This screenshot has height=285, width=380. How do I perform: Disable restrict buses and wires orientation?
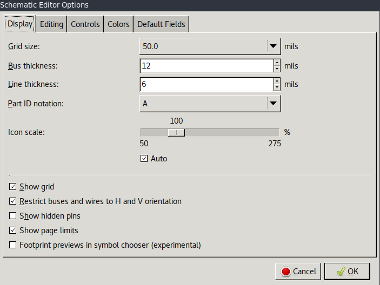(x=13, y=201)
